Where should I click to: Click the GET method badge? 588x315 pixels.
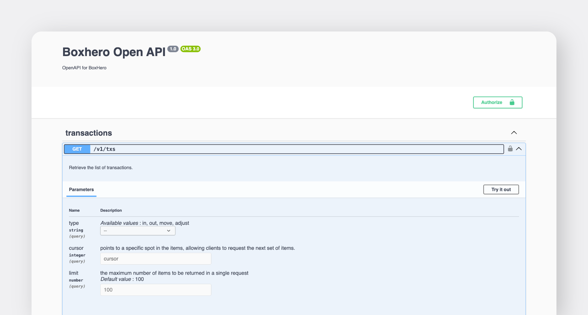(x=77, y=149)
